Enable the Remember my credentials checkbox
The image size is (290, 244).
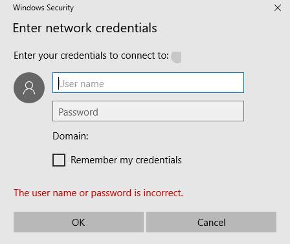(x=59, y=160)
